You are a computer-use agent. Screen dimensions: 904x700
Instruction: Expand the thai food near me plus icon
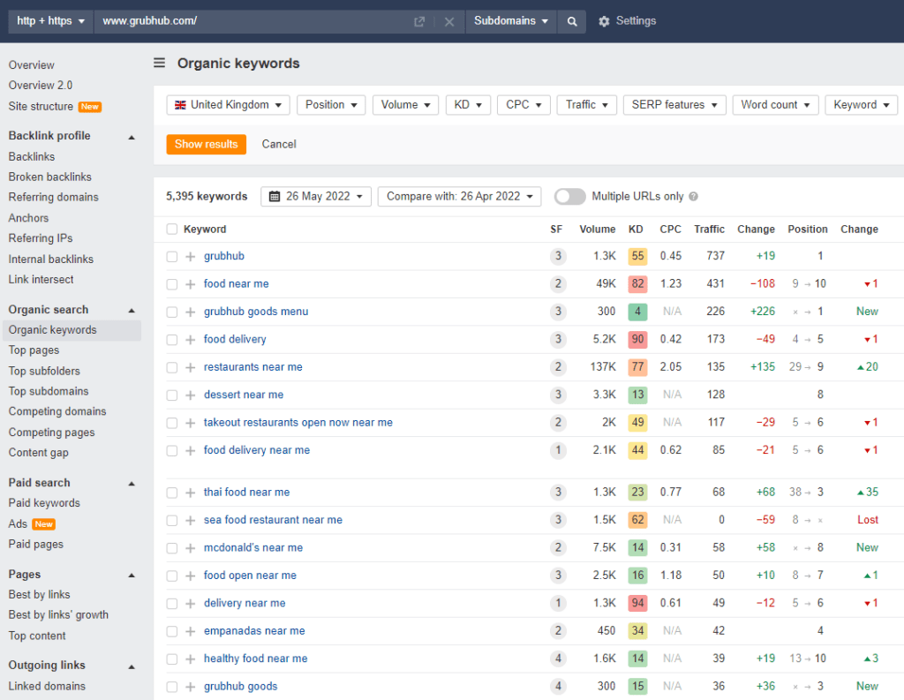click(x=191, y=493)
